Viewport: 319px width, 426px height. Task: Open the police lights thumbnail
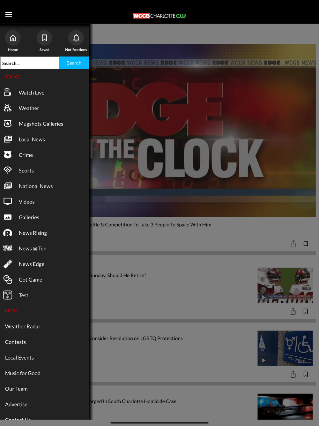285,407
